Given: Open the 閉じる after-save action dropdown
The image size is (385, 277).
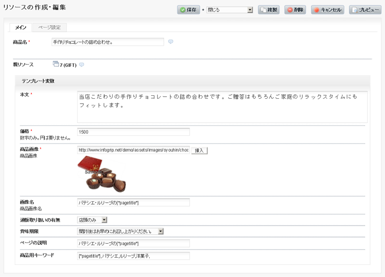Looking at the screenshot, I should pyautogui.click(x=230, y=10).
